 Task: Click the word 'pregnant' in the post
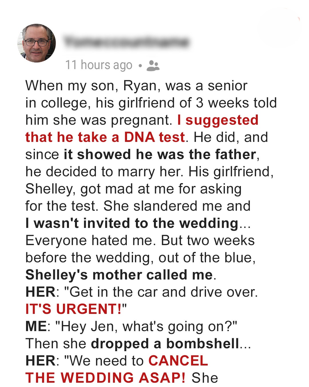141,120
